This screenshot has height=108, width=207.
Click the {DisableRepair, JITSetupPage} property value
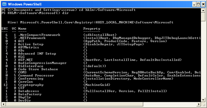click(114, 45)
